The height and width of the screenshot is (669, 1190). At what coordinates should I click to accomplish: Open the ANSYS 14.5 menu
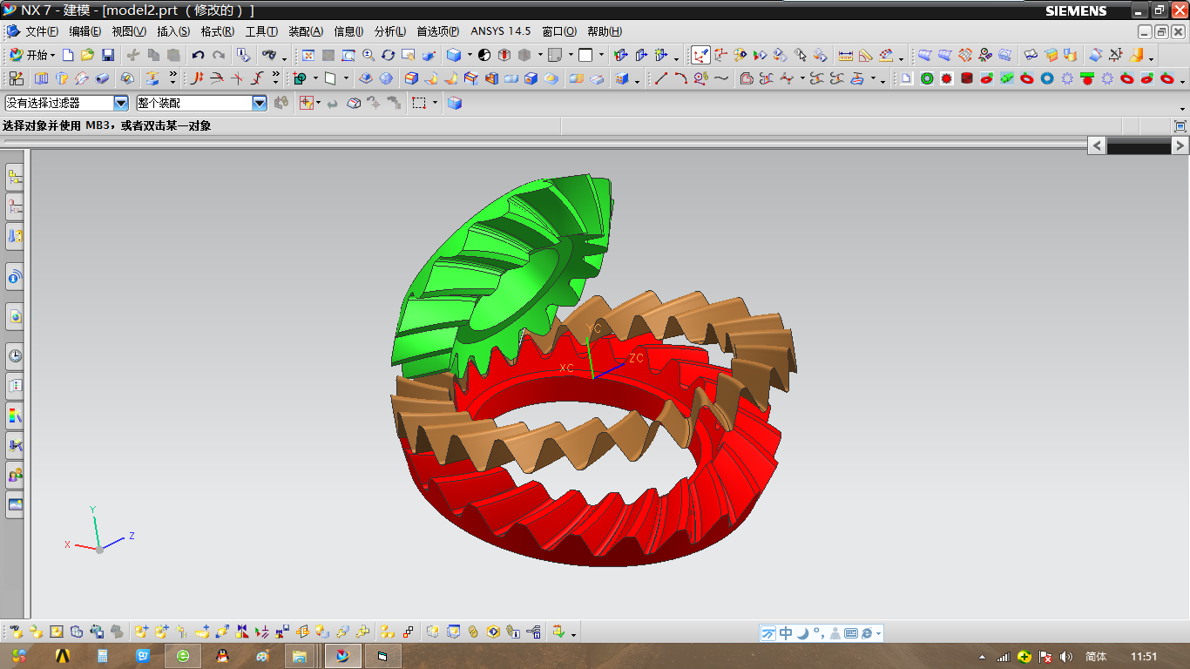(x=500, y=31)
